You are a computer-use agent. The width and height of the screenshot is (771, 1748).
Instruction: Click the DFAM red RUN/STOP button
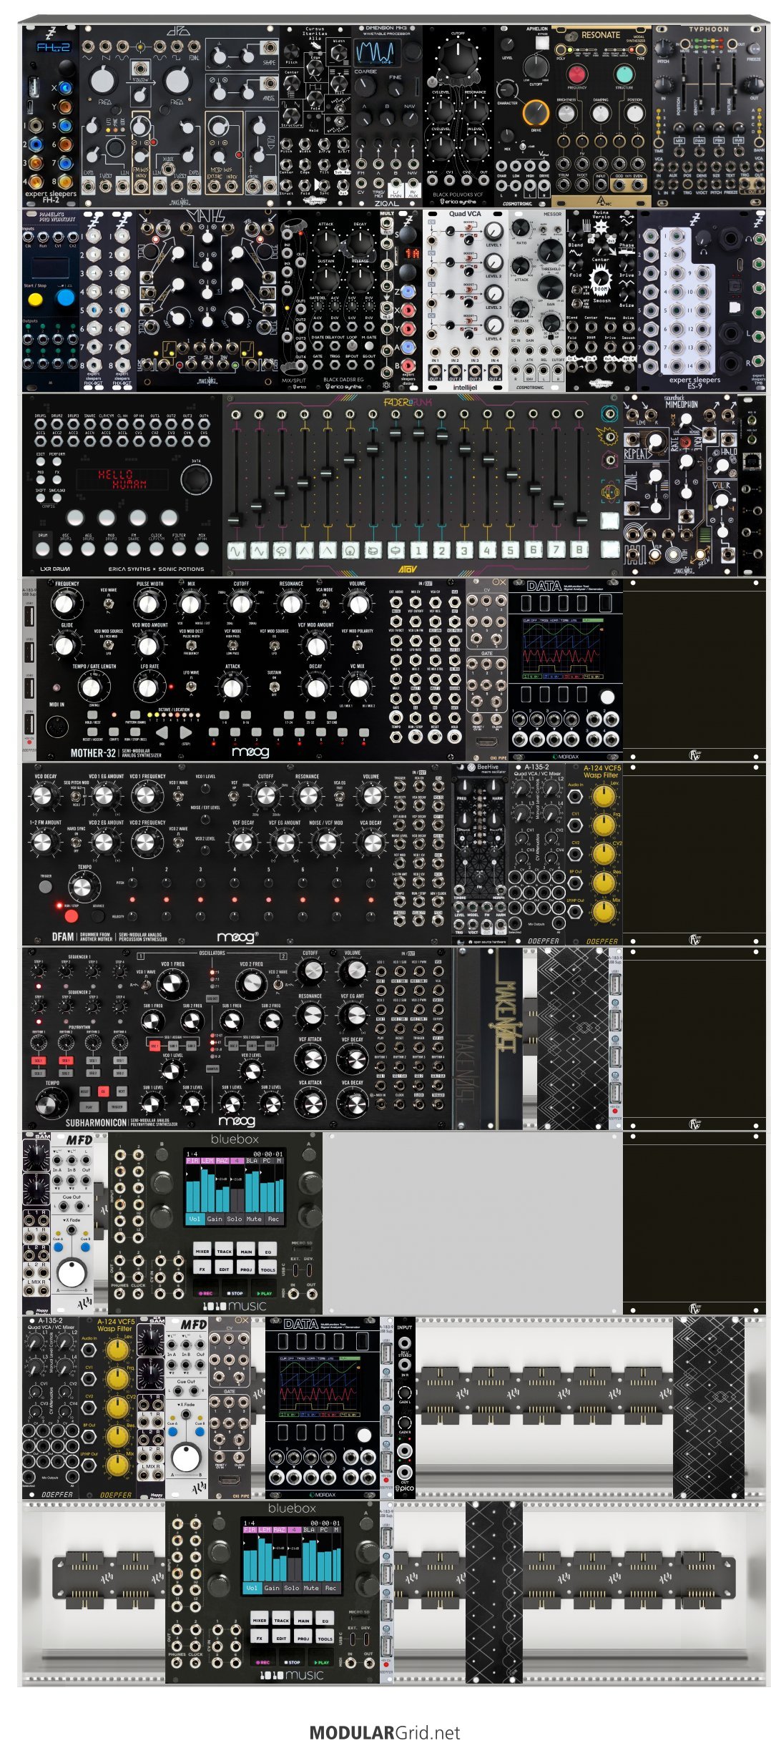[x=72, y=915]
